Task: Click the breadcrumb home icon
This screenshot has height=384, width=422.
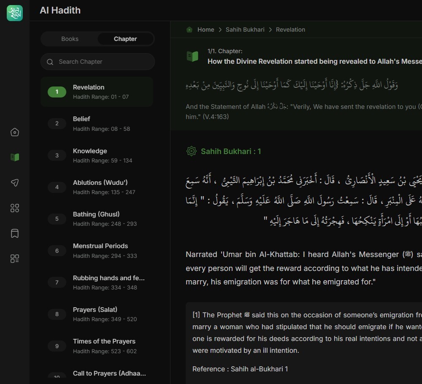Action: (x=189, y=30)
